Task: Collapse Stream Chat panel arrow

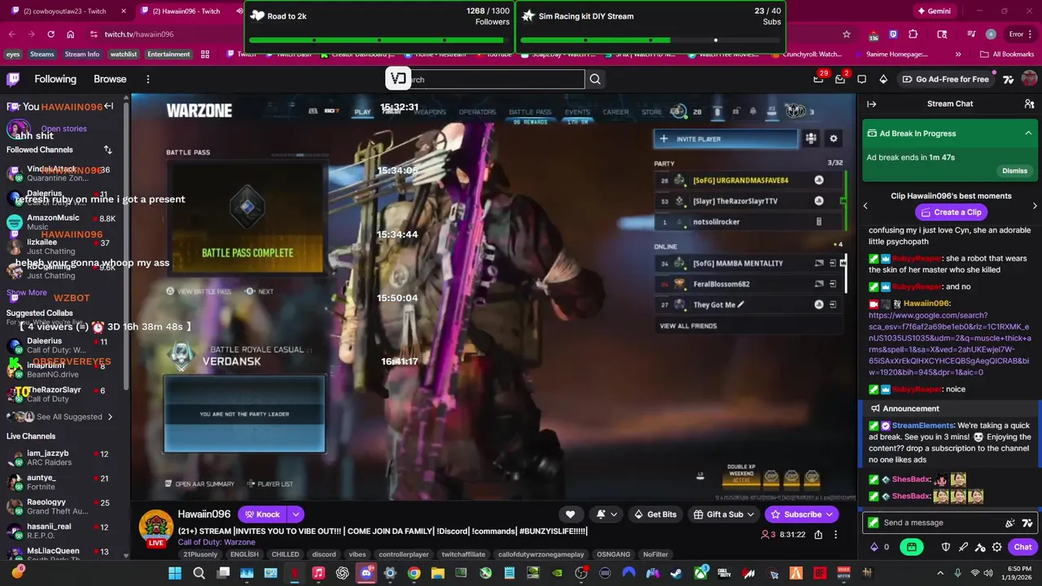Action: 871,104
